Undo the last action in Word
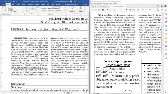 click(5, 2)
